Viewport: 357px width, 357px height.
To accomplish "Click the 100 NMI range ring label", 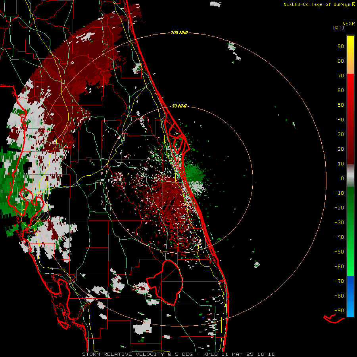I will pyautogui.click(x=179, y=33).
